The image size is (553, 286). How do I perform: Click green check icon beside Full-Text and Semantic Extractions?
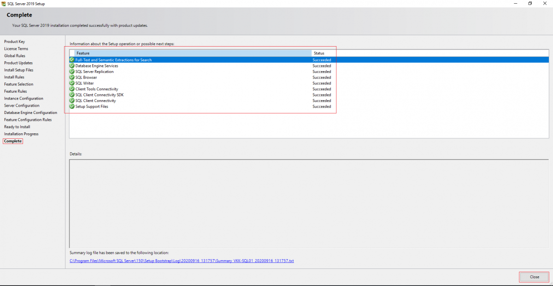(72, 60)
